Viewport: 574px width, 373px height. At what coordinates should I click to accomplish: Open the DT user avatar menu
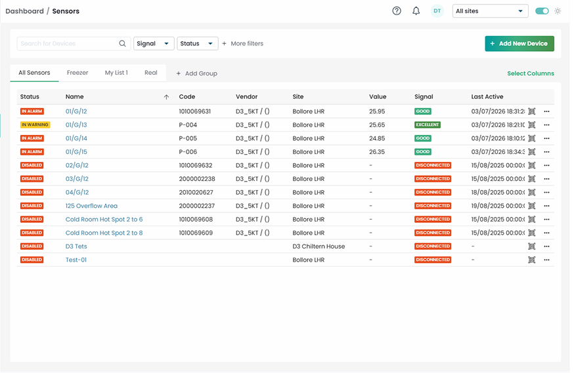coord(437,11)
